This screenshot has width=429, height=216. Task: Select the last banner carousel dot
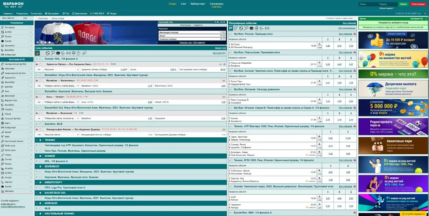click(49, 43)
